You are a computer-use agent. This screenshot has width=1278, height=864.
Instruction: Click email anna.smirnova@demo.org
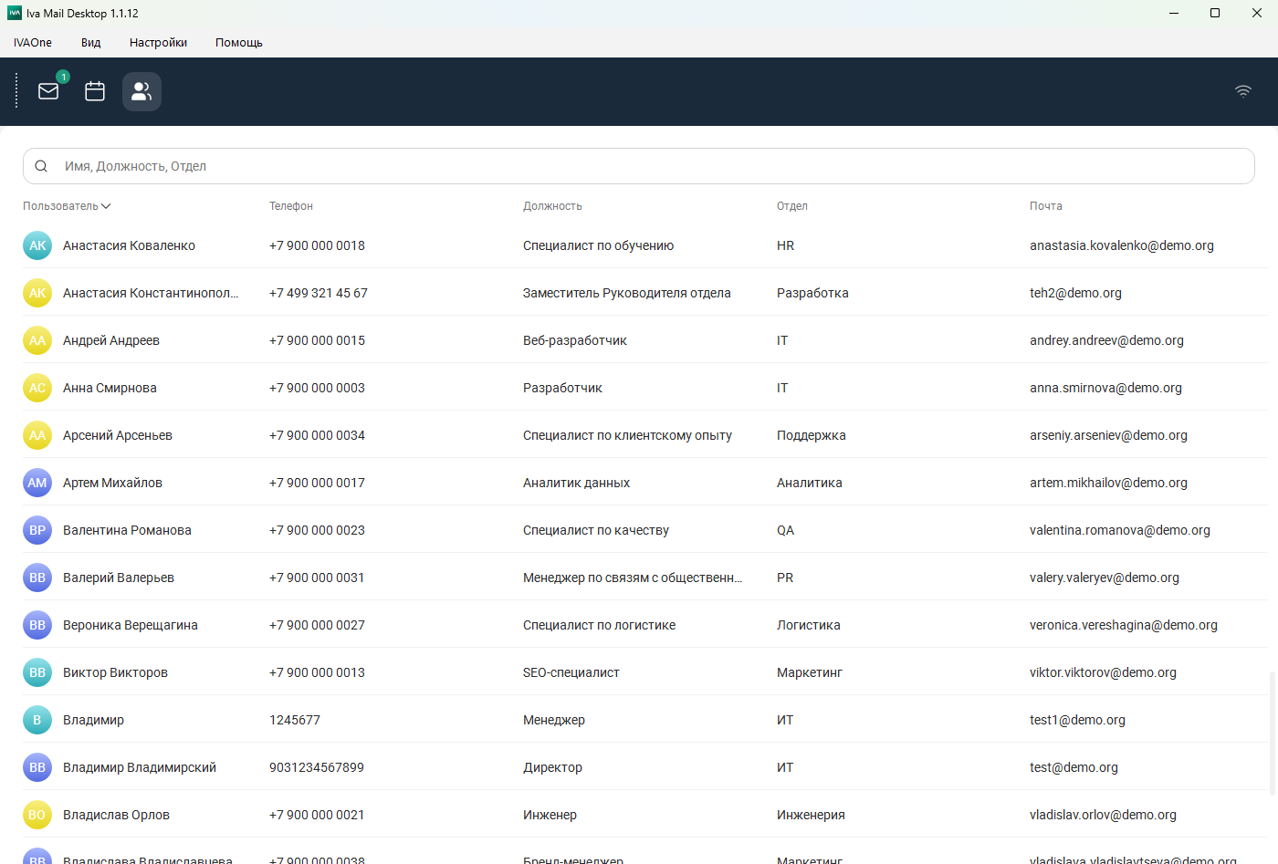pos(1105,388)
